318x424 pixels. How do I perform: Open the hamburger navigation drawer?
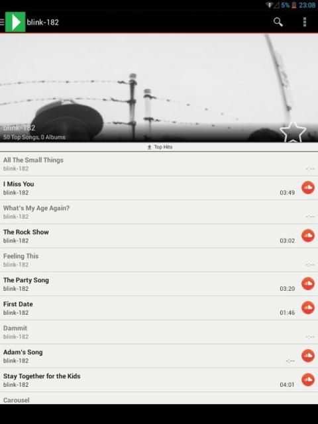[x=2, y=22]
